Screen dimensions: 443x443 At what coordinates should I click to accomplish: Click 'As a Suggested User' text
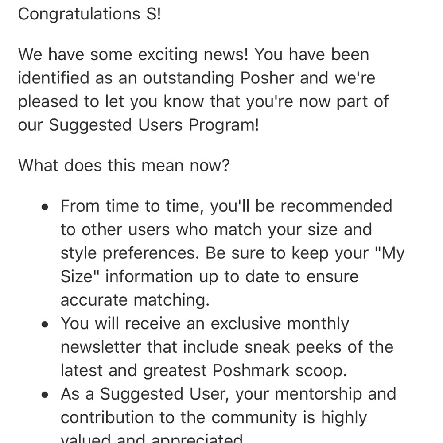(x=145, y=394)
